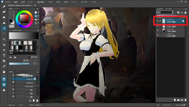This screenshot has height=107, width=189.
Task: Click the link-shaped gradient option icon
Action: click(x=15, y=57)
